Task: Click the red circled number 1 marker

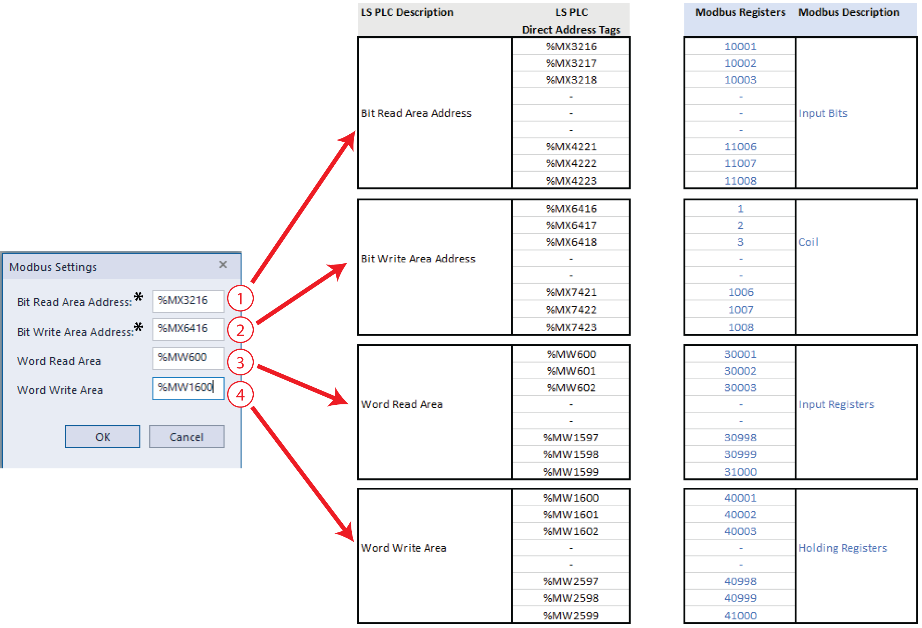Action: click(240, 298)
